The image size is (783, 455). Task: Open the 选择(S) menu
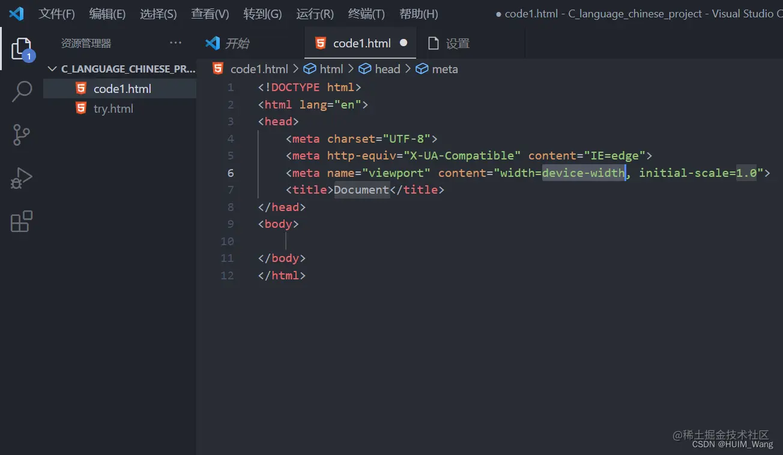click(159, 14)
